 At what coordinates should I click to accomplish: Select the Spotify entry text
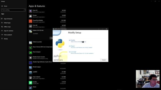(x=35, y=82)
